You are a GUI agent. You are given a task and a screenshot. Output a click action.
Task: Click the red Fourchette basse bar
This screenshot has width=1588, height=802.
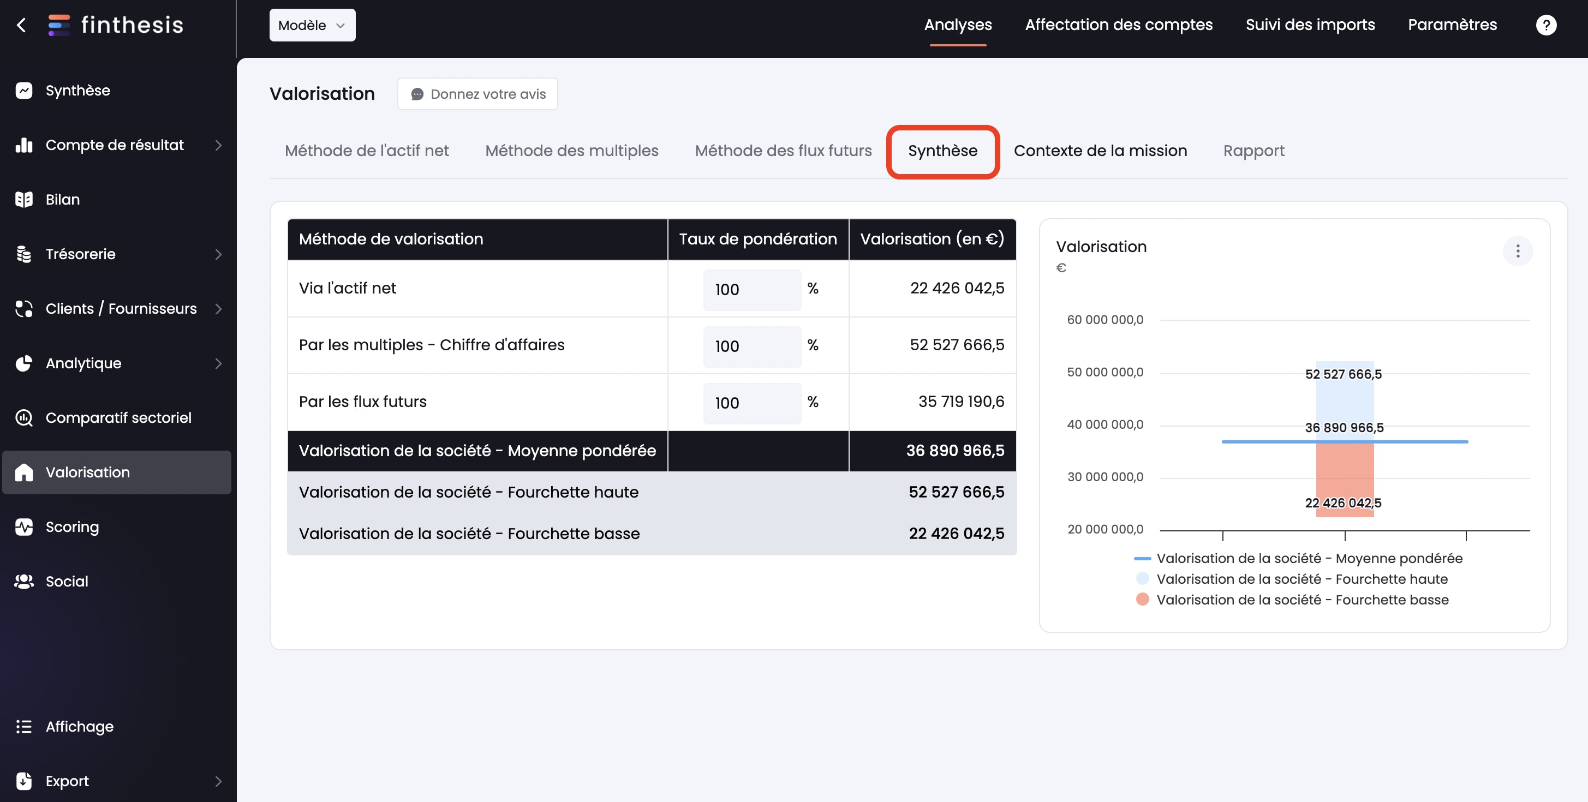tap(1345, 480)
